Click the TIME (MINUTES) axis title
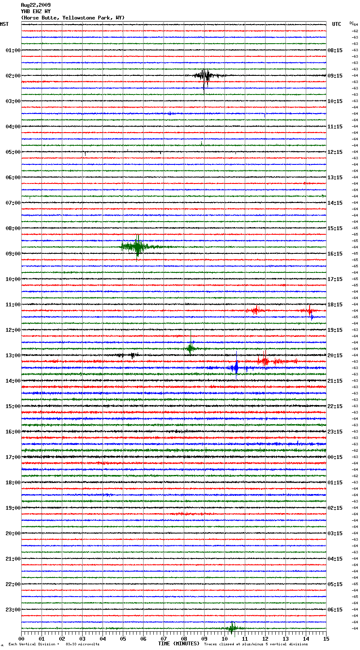The image size is (360, 650). tap(179, 644)
